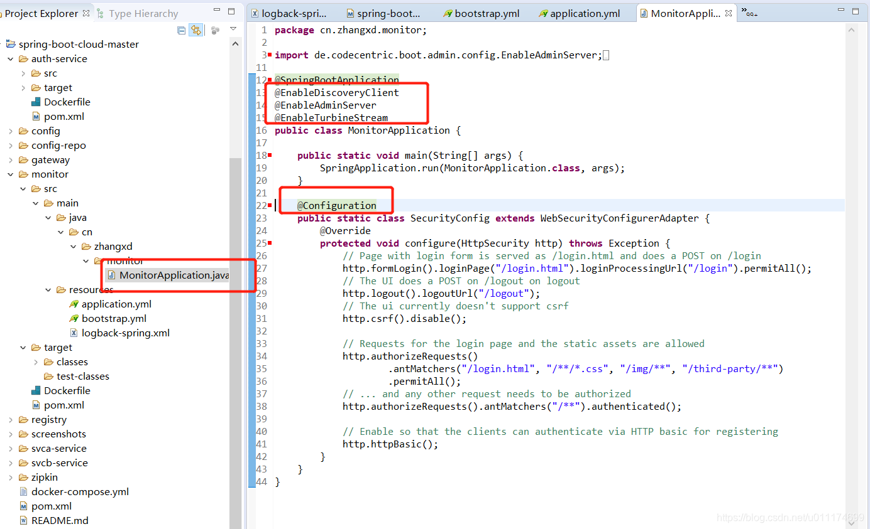
Task: Open Project Explorer View Menu triangle
Action: tap(233, 29)
